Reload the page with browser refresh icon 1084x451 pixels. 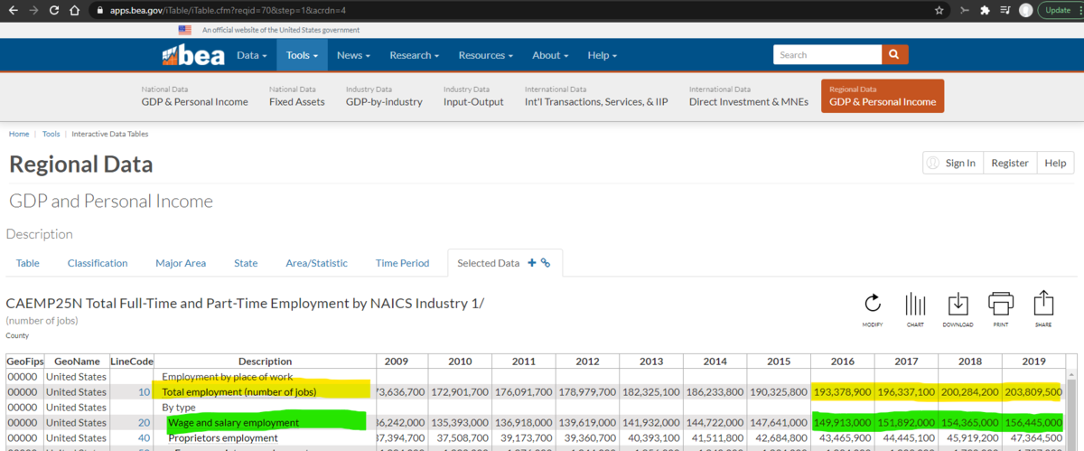tap(54, 11)
